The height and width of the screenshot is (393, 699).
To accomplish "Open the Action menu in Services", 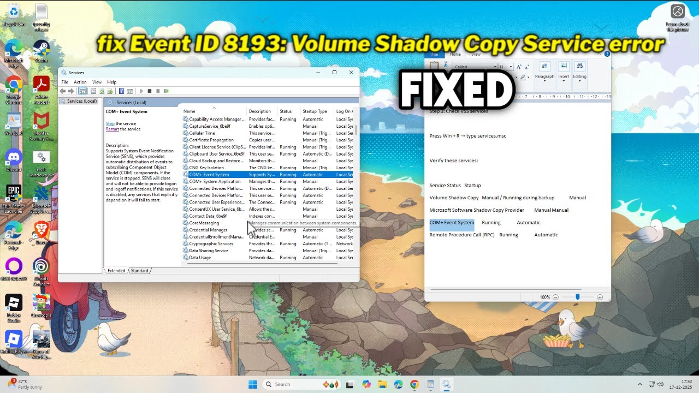I will click(80, 82).
